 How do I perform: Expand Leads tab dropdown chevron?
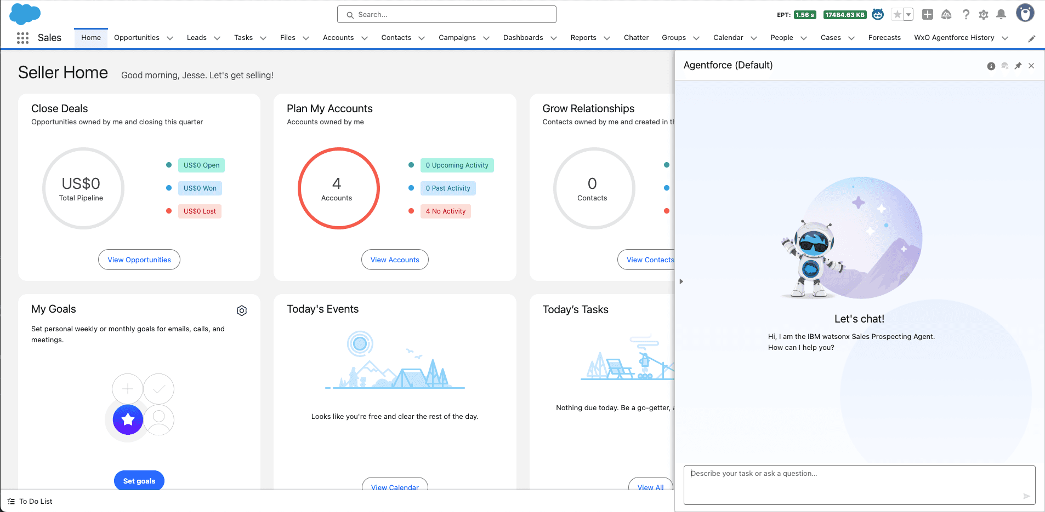(x=217, y=38)
